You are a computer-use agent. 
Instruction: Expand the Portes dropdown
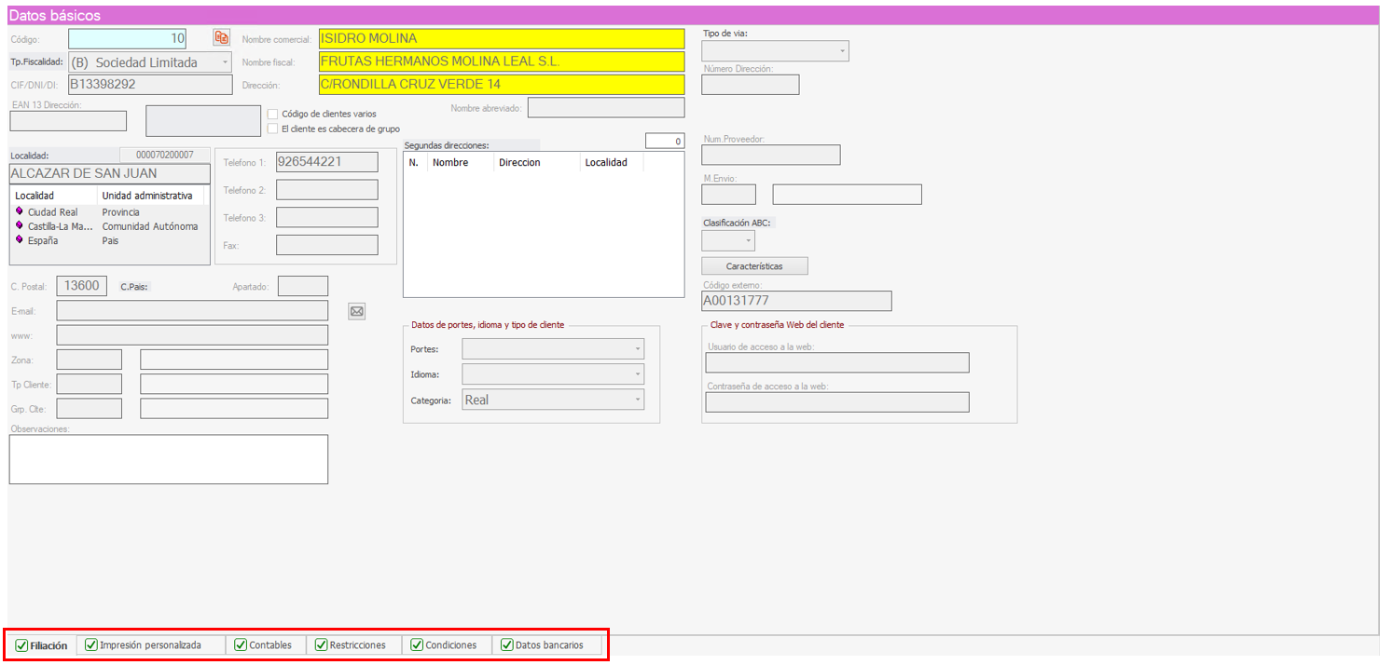638,349
